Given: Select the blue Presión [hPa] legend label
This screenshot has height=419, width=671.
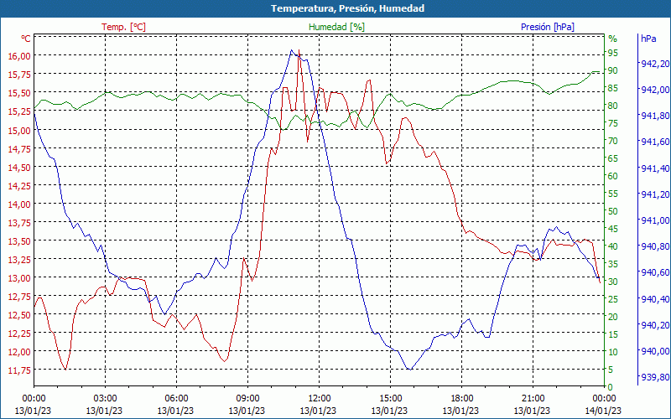Looking at the screenshot, I should click(548, 27).
